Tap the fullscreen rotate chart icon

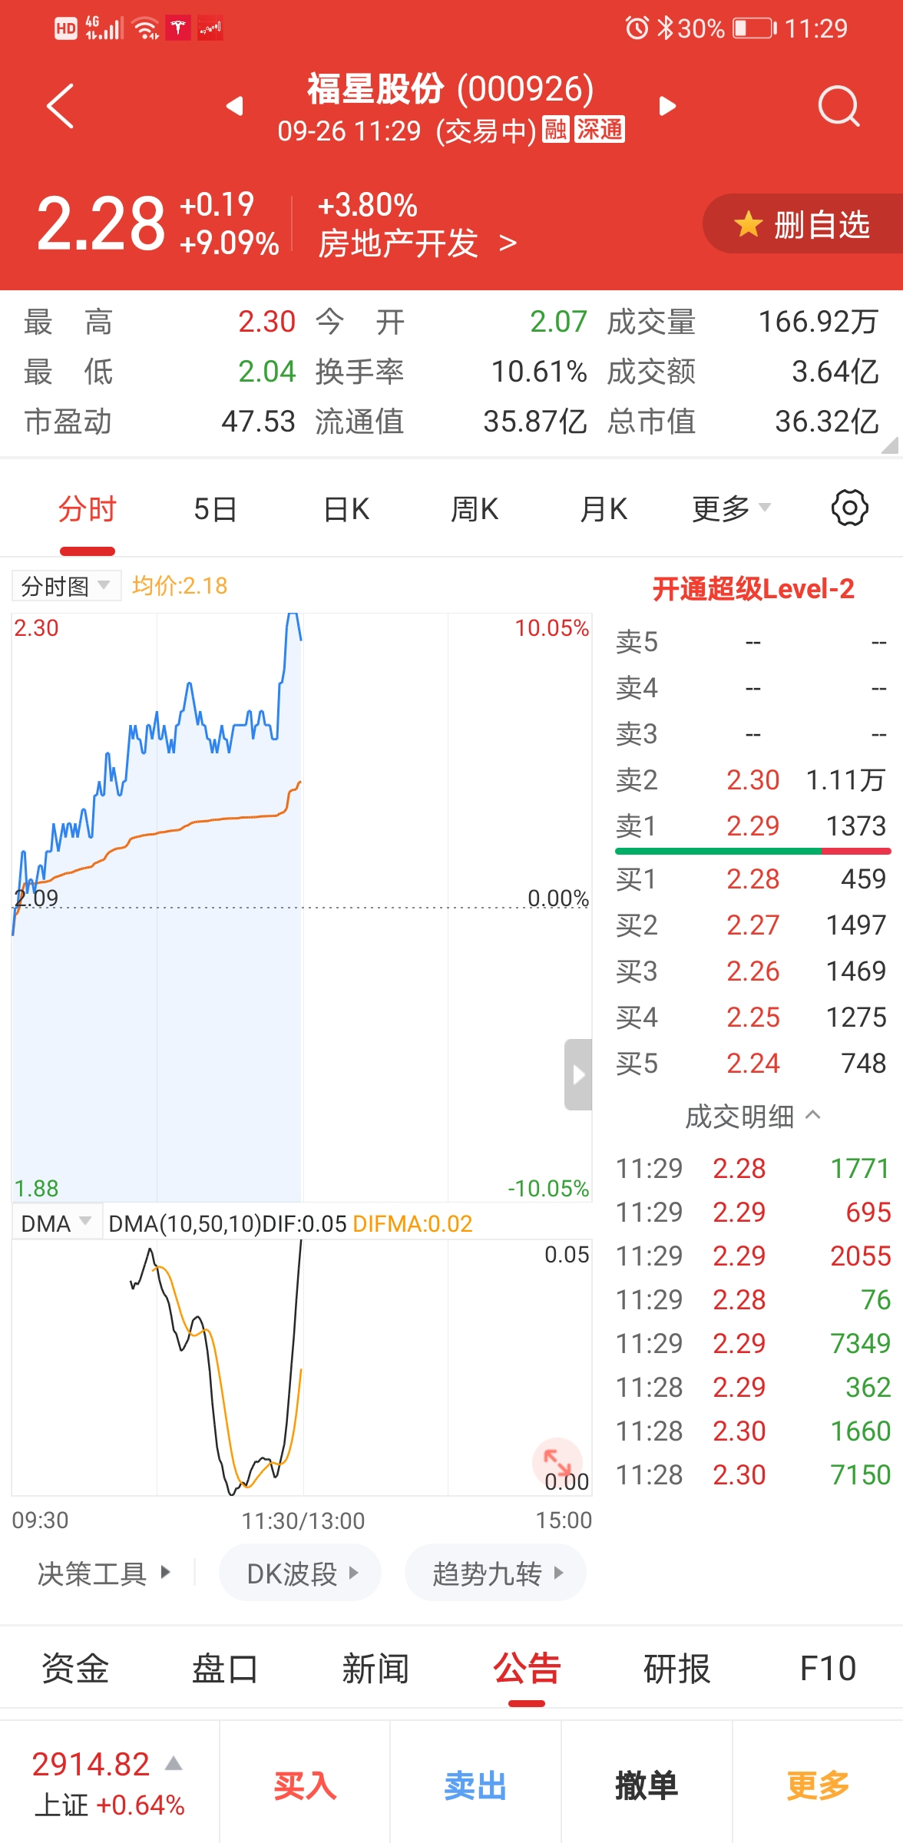coord(557,1461)
